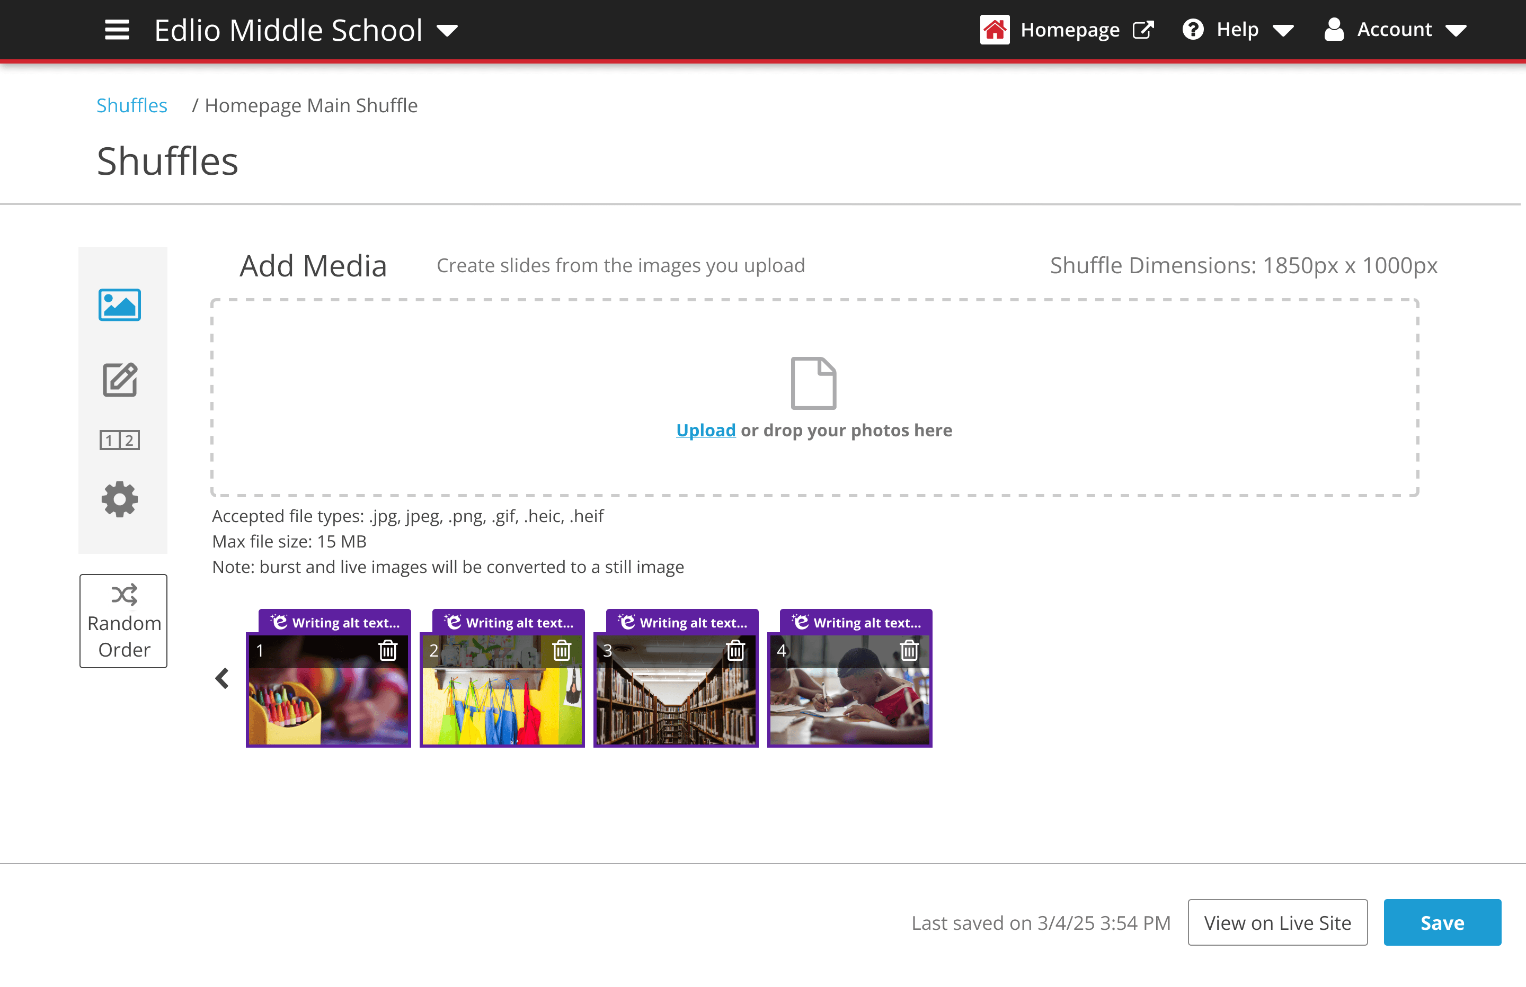The image size is (1526, 987).
Task: Open the edit slides pencil icon
Action: [119, 380]
